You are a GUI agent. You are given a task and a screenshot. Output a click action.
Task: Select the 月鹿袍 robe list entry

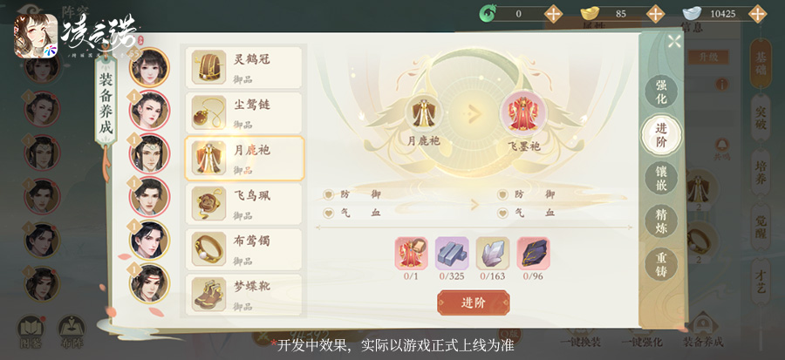click(244, 158)
